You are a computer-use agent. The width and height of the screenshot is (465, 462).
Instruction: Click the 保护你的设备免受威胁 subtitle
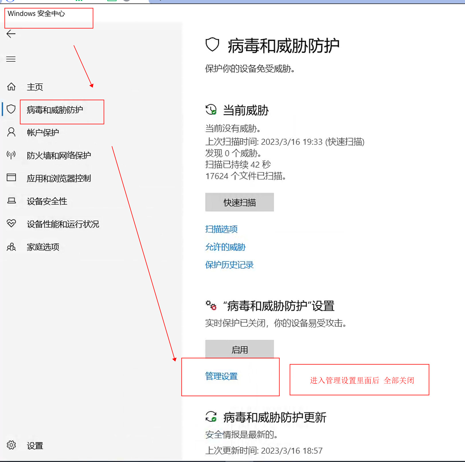[250, 69]
